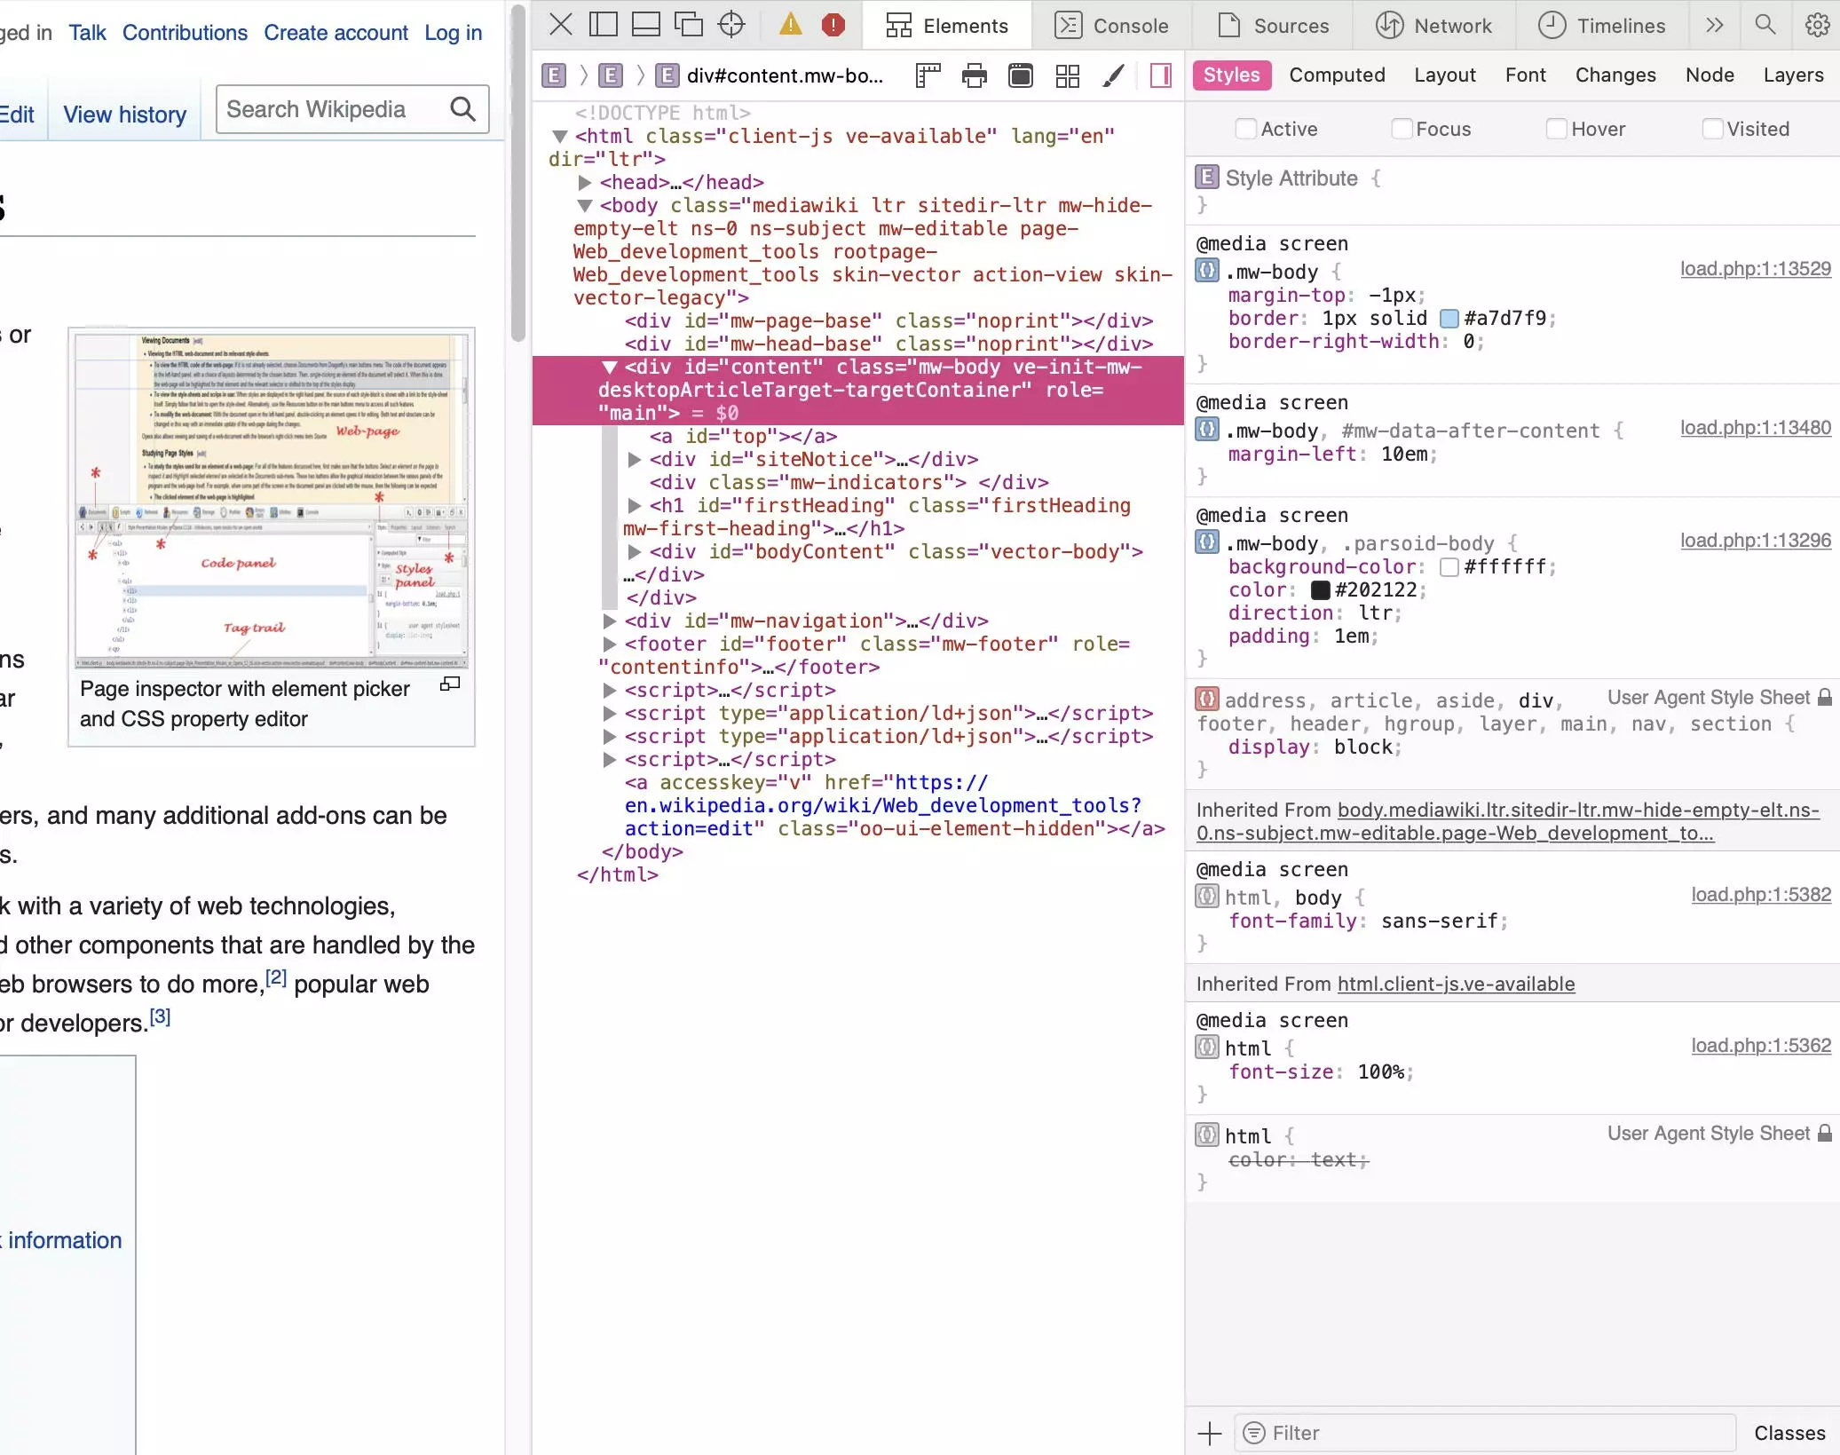1840x1455 pixels.
Task: Click the inspect element picker icon
Action: (x=730, y=26)
